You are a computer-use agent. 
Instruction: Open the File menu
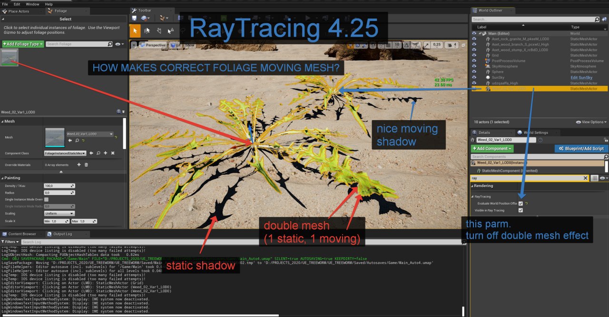(x=5, y=4)
